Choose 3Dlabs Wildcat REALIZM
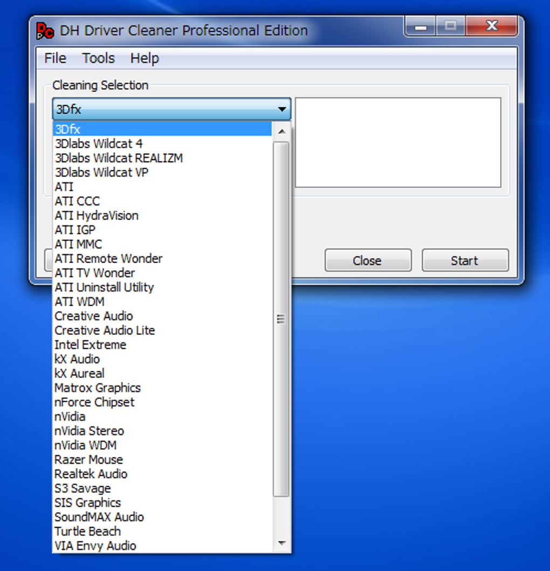The width and height of the screenshot is (550, 571). (x=162, y=157)
